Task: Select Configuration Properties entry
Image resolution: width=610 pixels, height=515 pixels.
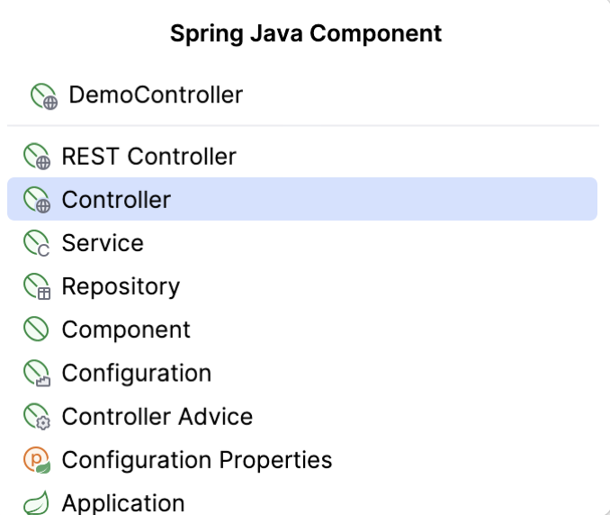Action: click(197, 459)
